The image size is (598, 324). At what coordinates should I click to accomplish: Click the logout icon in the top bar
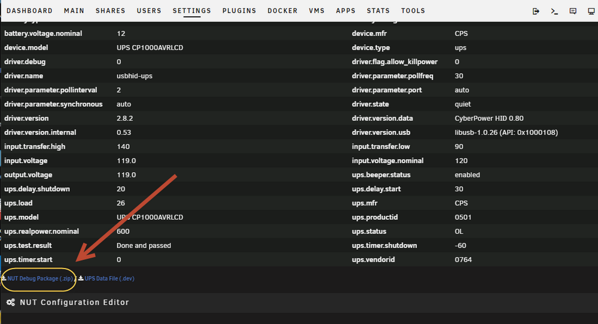[x=536, y=11]
